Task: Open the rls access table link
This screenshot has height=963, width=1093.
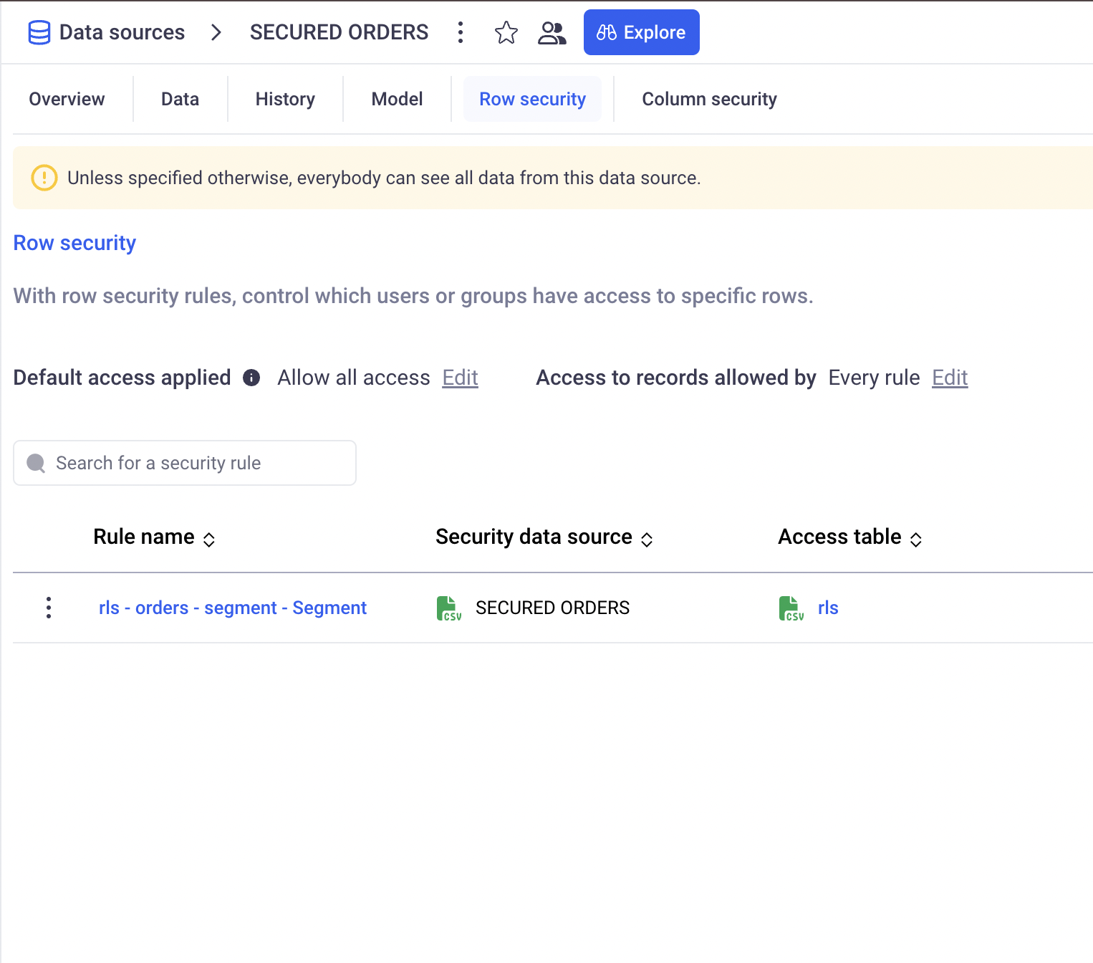Action: (x=828, y=608)
